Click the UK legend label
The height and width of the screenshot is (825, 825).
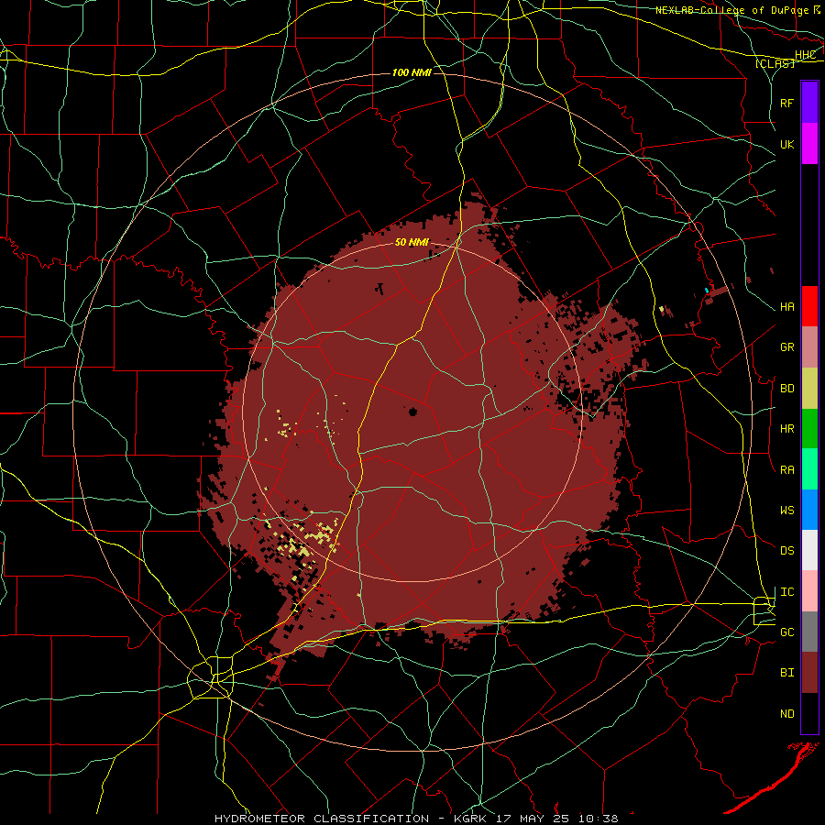click(x=786, y=144)
